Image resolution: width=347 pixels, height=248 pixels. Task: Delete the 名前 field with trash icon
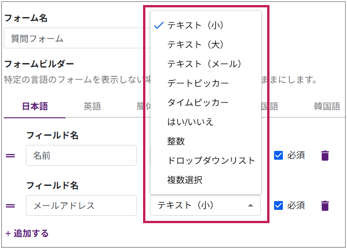click(x=325, y=156)
